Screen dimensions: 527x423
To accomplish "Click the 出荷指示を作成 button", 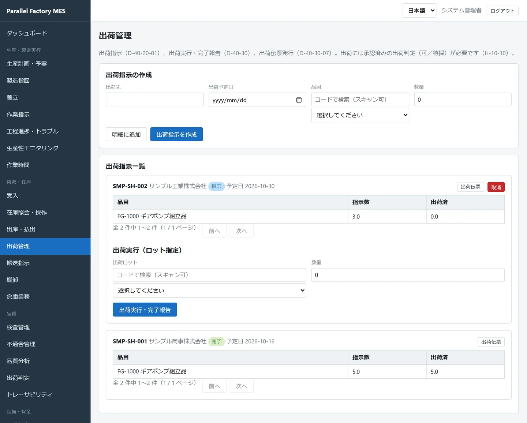I will 176,134.
